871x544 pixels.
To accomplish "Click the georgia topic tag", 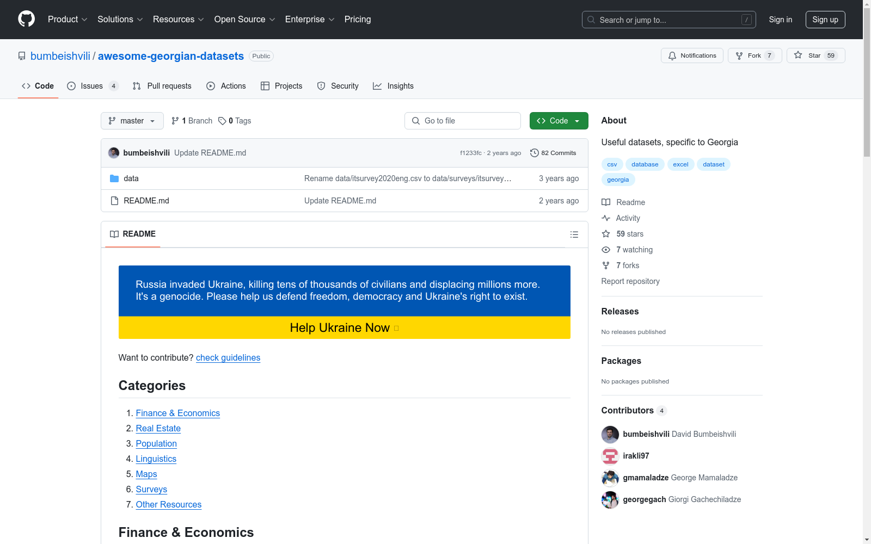I will [618, 180].
